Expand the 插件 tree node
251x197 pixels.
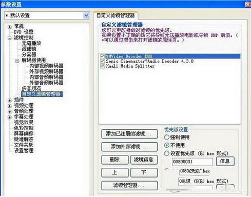pyautogui.click(x=10, y=100)
